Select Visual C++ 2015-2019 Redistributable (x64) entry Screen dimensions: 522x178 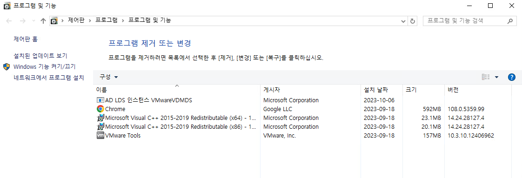point(181,118)
